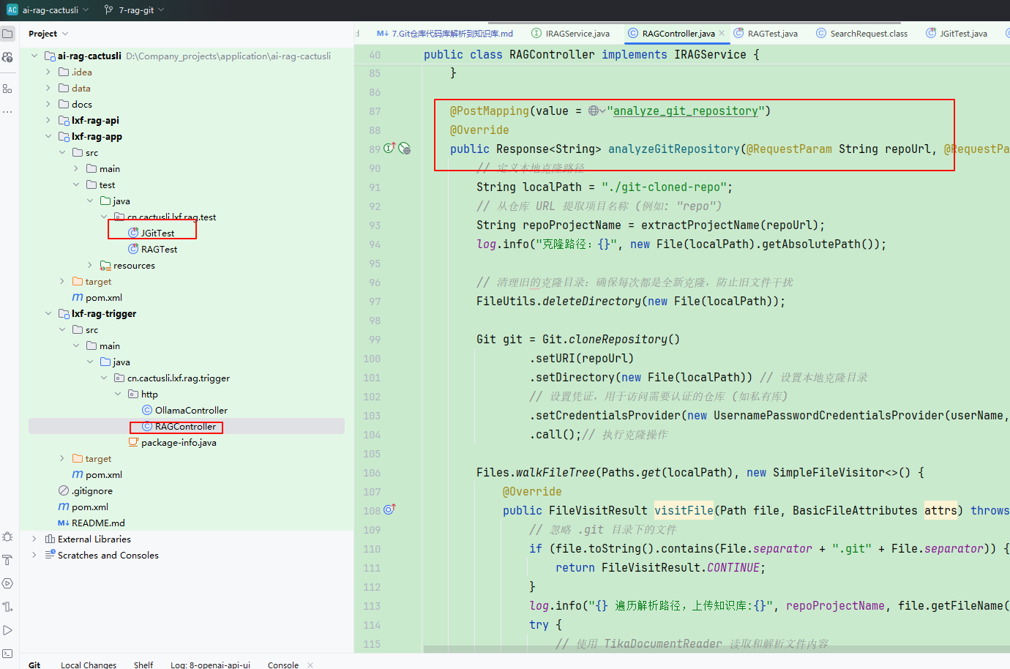The height and width of the screenshot is (669, 1010).
Task: Show more tool windows ellipsis icon
Action: [x=7, y=112]
